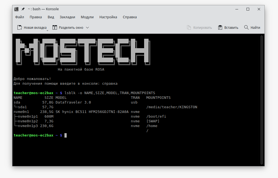
Task: Close the Konsole window
Action: pos(259,9)
